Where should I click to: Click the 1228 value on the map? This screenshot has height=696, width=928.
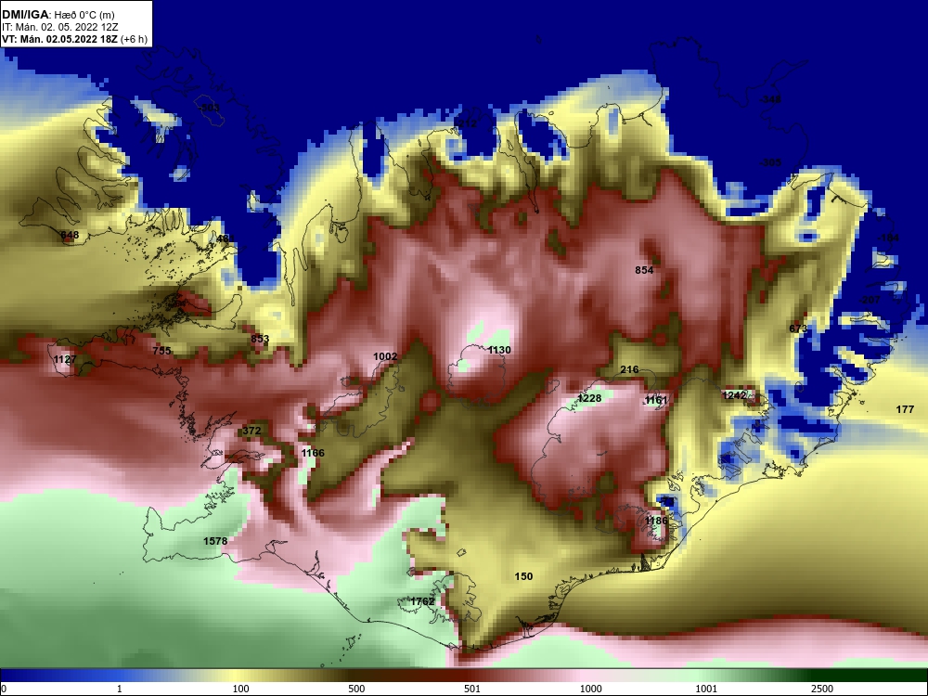[x=589, y=398]
